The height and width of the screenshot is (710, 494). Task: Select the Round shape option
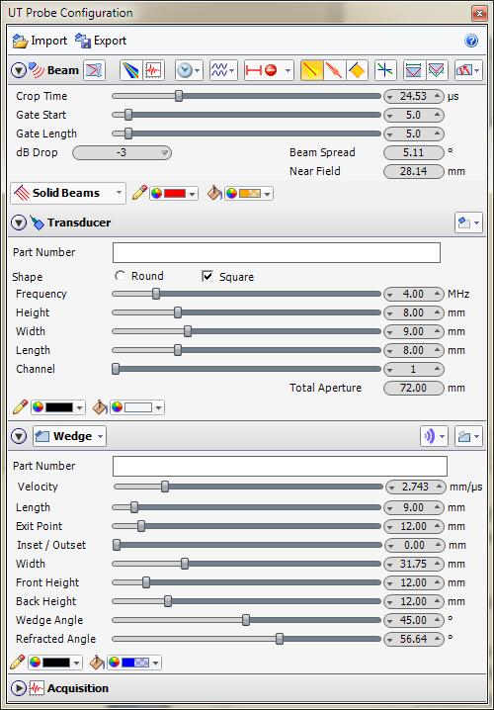pyautogui.click(x=120, y=276)
